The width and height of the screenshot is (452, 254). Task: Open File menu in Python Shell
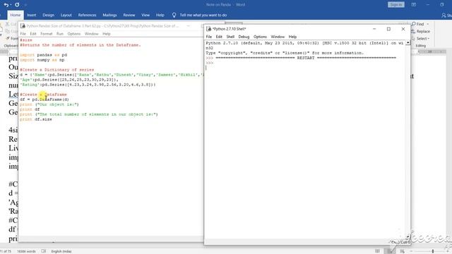click(x=209, y=37)
